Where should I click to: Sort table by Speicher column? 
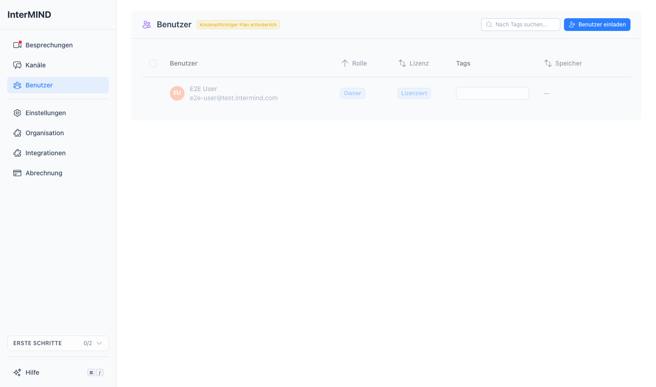563,63
